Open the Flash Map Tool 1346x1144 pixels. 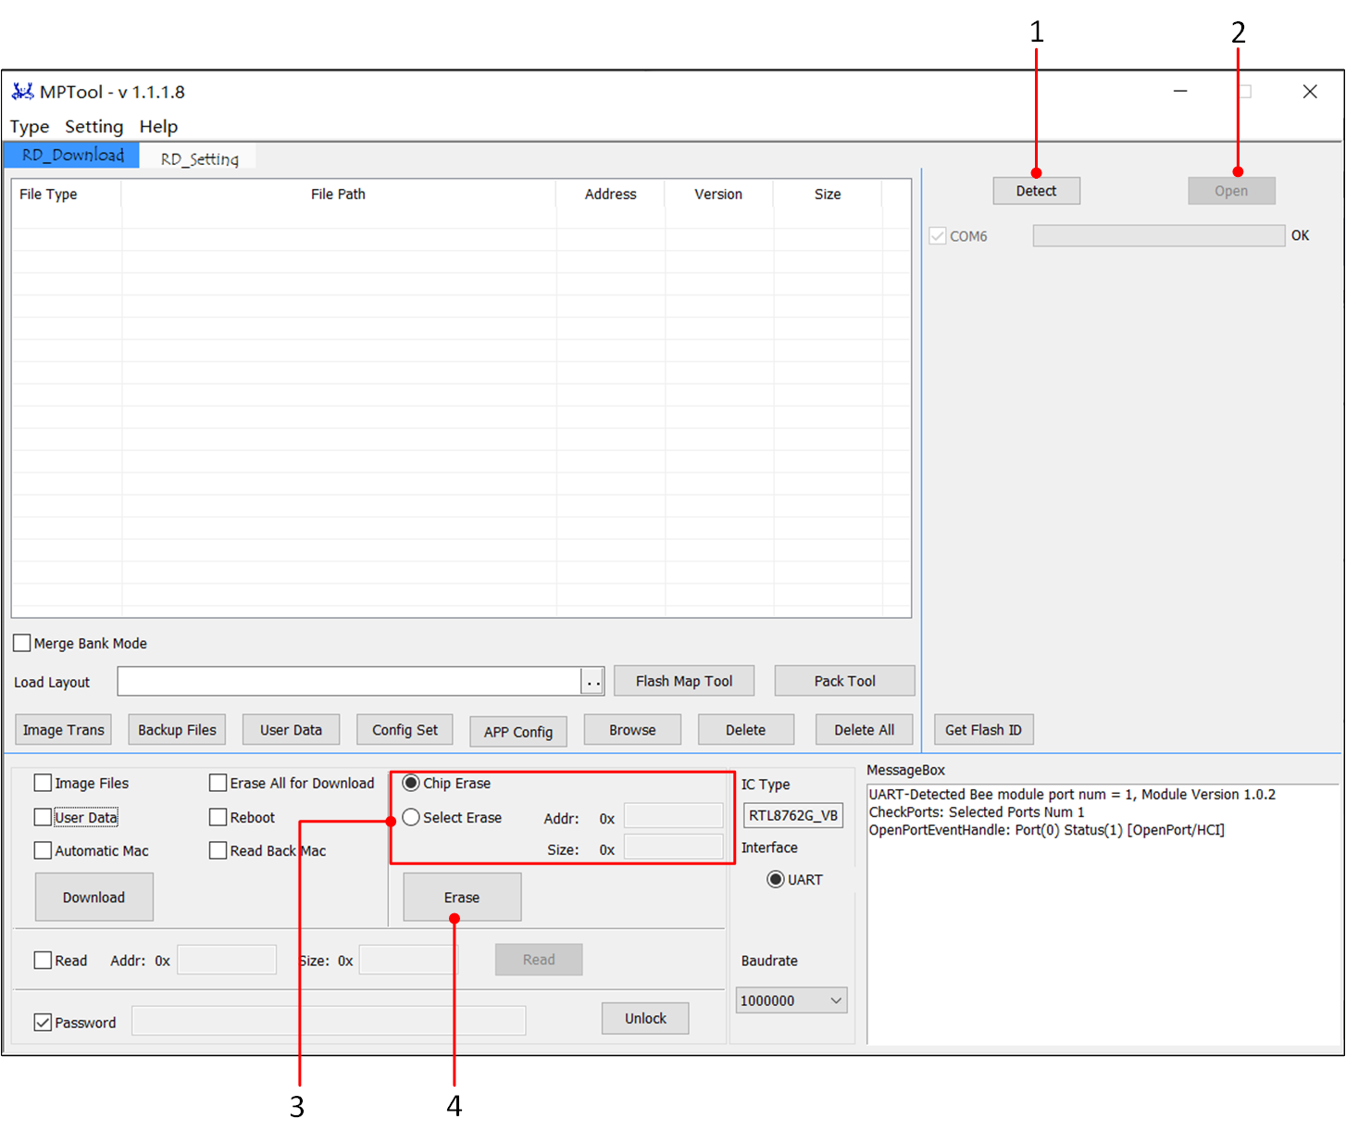683,681
